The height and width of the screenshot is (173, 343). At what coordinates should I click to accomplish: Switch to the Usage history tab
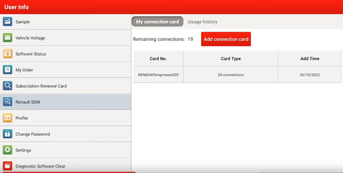(202, 22)
